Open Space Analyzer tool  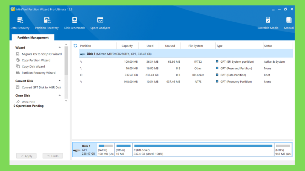pyautogui.click(x=100, y=23)
